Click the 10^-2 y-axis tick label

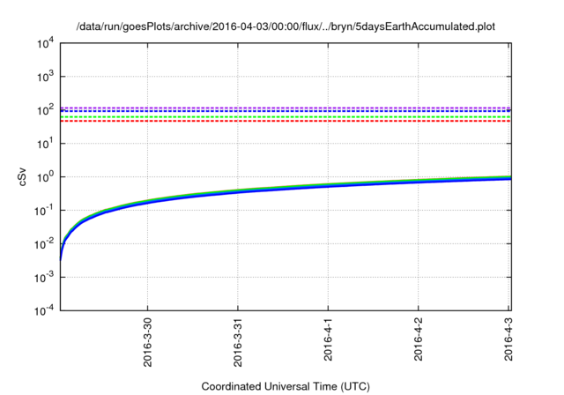pyautogui.click(x=45, y=244)
